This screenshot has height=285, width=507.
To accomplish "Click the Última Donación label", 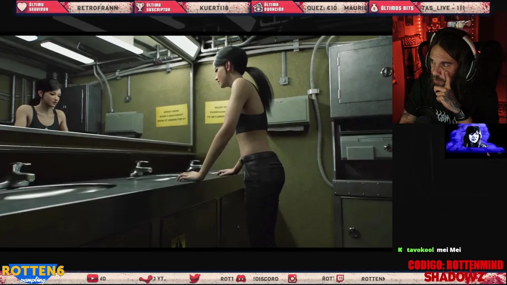I will (x=274, y=7).
